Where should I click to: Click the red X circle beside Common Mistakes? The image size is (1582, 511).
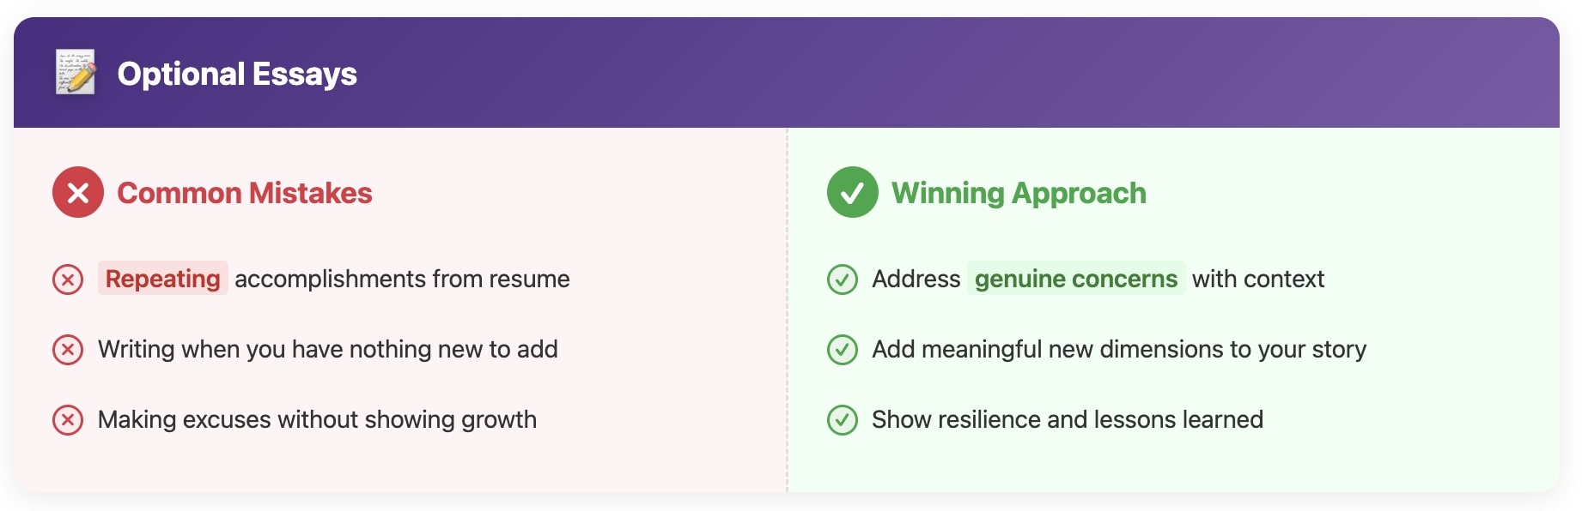coord(78,192)
